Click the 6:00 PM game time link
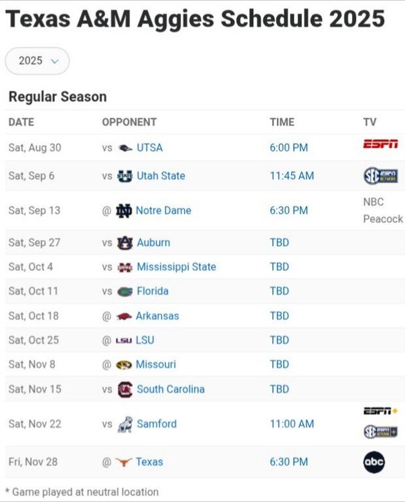The height and width of the screenshot is (502, 405). coord(289,147)
